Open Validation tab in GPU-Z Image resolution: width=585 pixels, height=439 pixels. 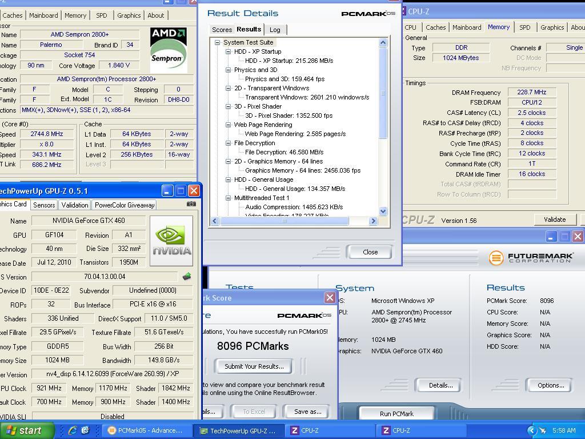[75, 205]
